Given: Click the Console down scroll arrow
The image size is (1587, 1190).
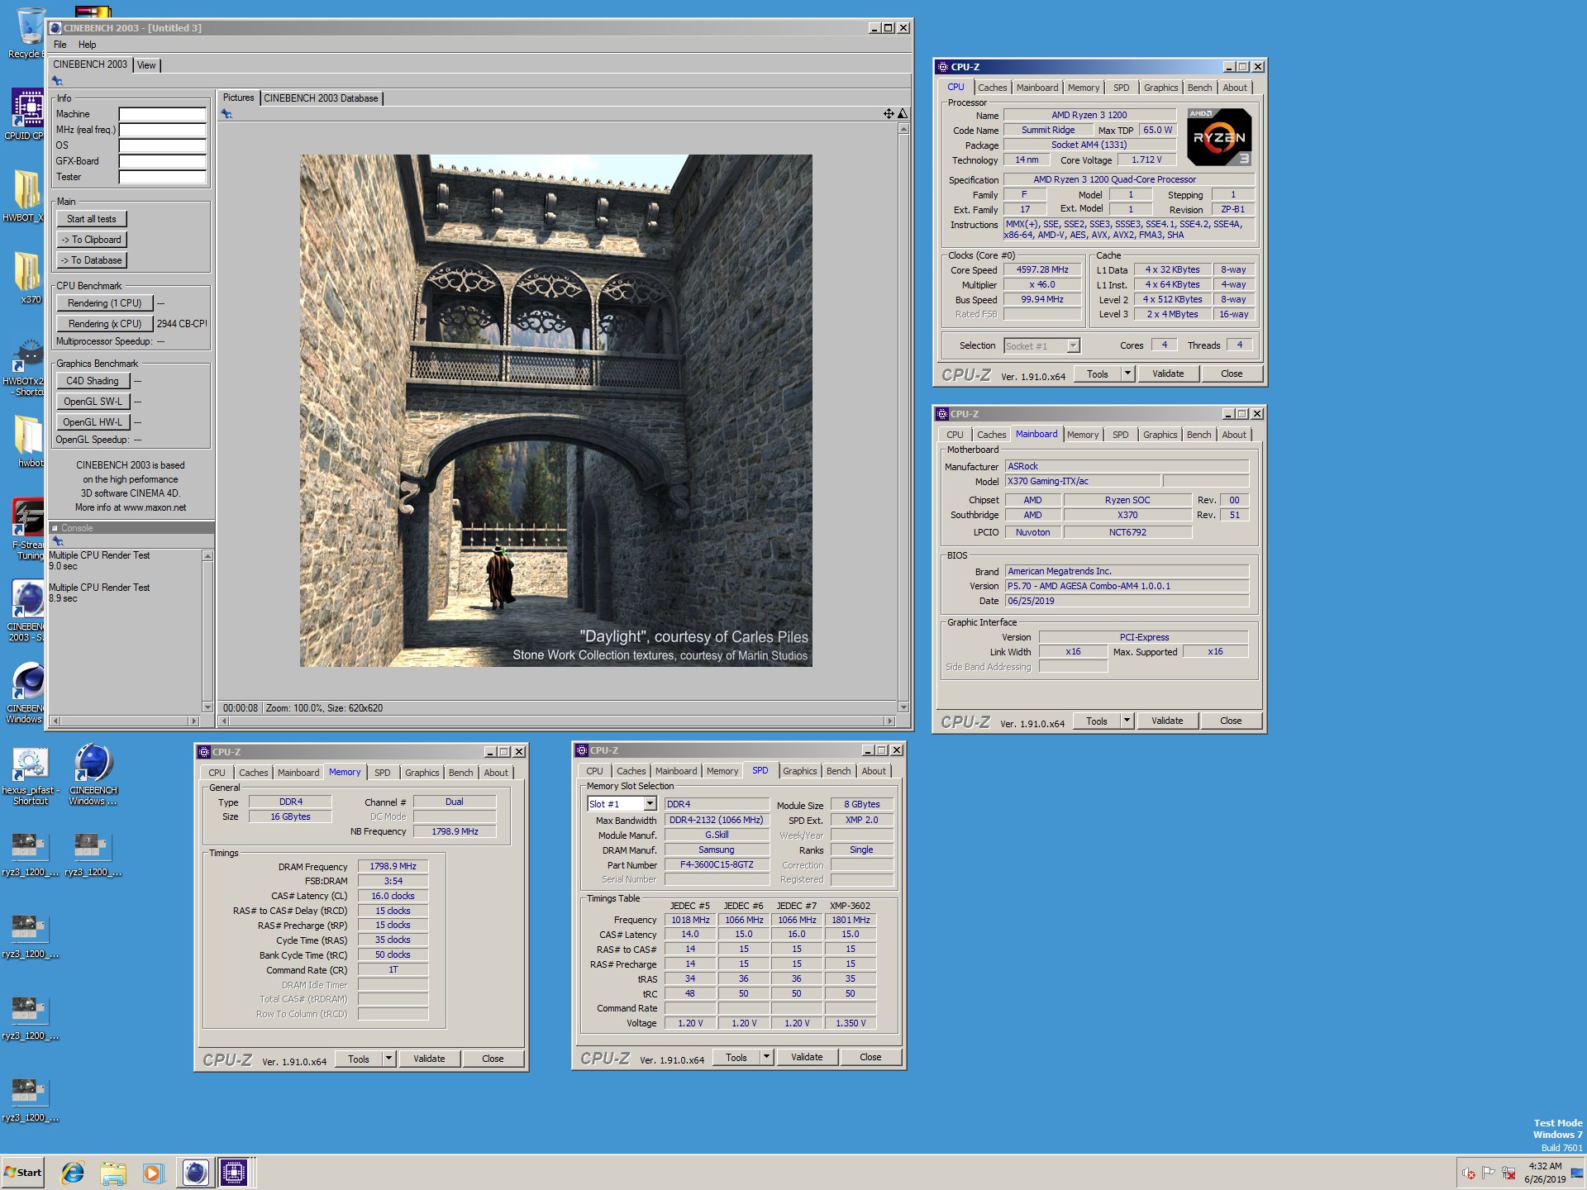Looking at the screenshot, I should tap(207, 707).
